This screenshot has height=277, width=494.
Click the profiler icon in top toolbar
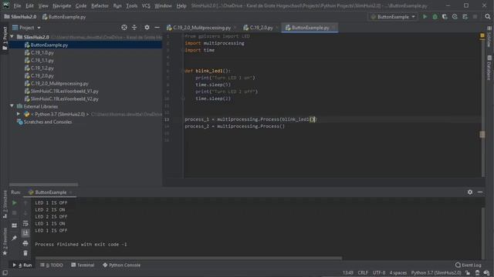coord(455,17)
